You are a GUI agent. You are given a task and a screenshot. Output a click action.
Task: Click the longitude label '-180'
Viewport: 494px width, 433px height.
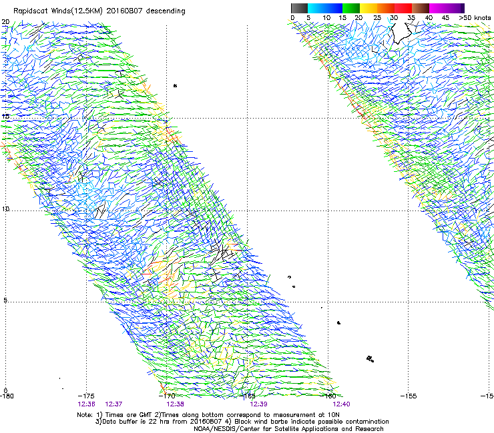point(7,396)
